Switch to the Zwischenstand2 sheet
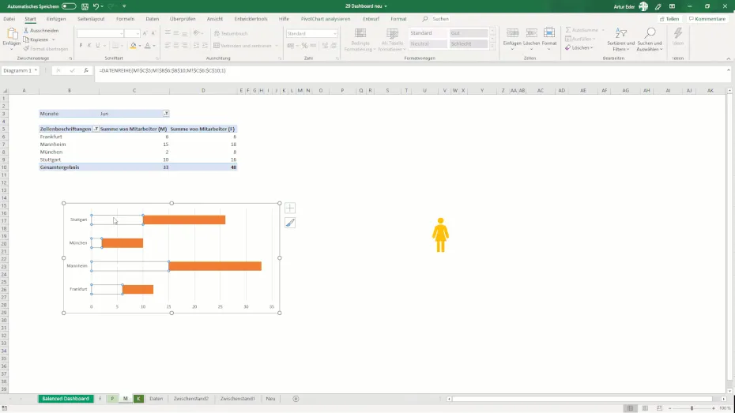This screenshot has width=735, height=413. click(190, 399)
